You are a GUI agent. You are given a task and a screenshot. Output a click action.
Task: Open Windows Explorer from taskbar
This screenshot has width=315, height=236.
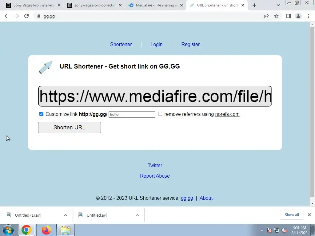[x=66, y=230]
